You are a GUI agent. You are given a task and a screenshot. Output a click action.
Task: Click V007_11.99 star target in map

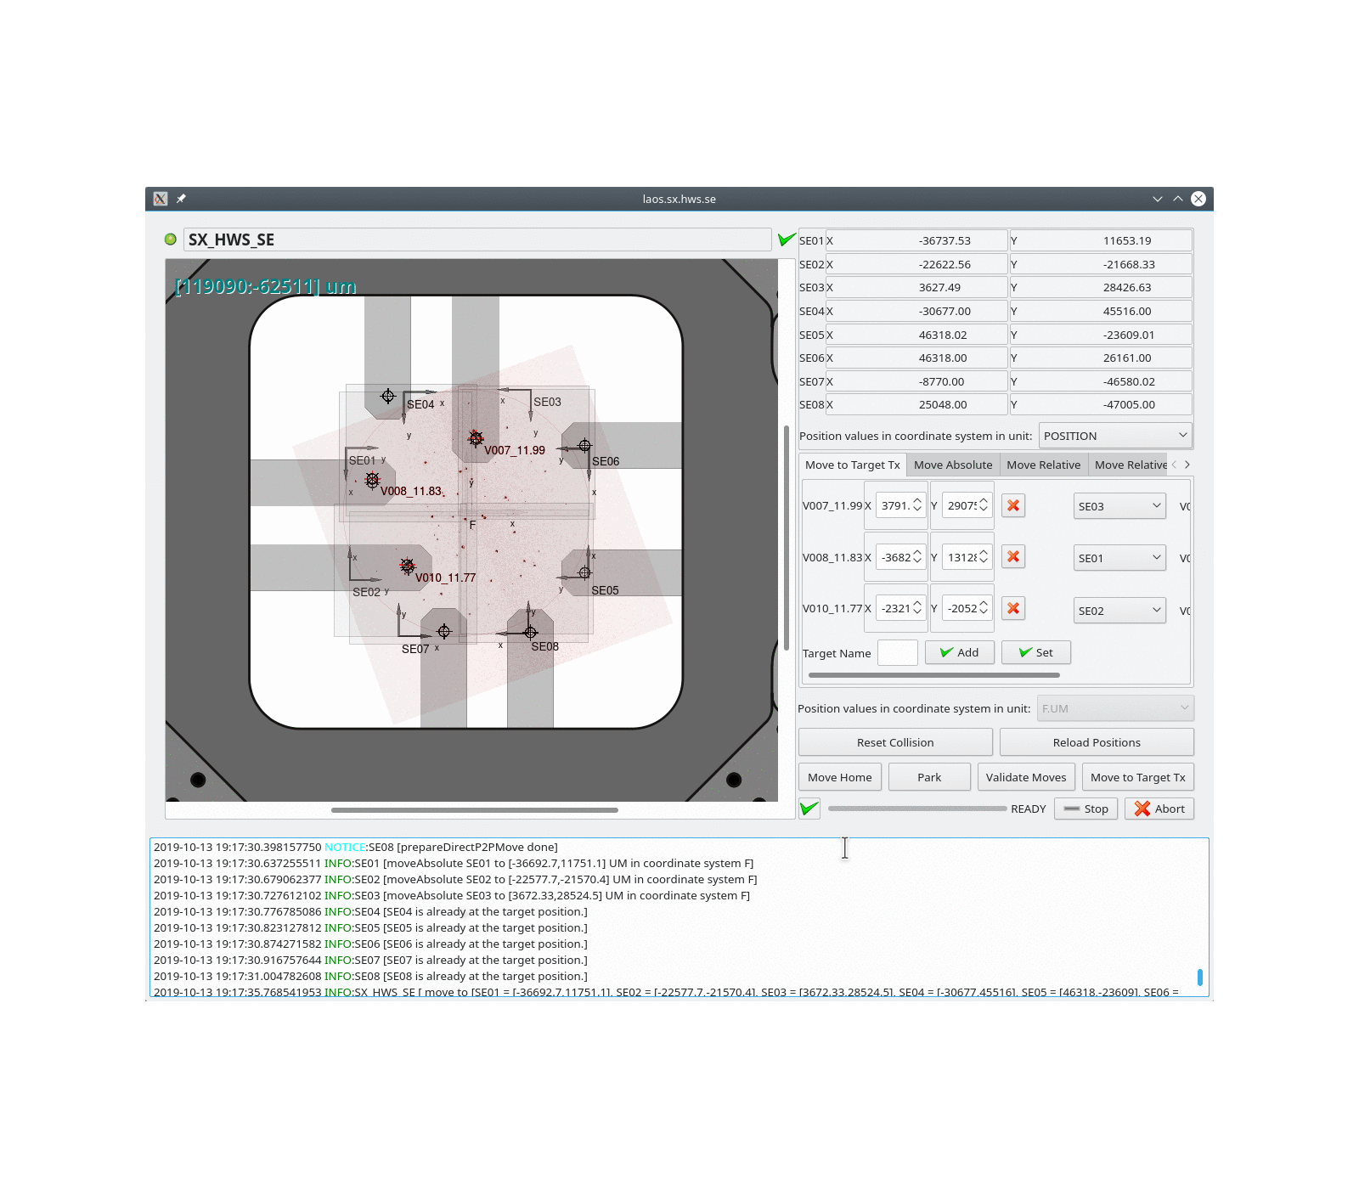[476, 438]
